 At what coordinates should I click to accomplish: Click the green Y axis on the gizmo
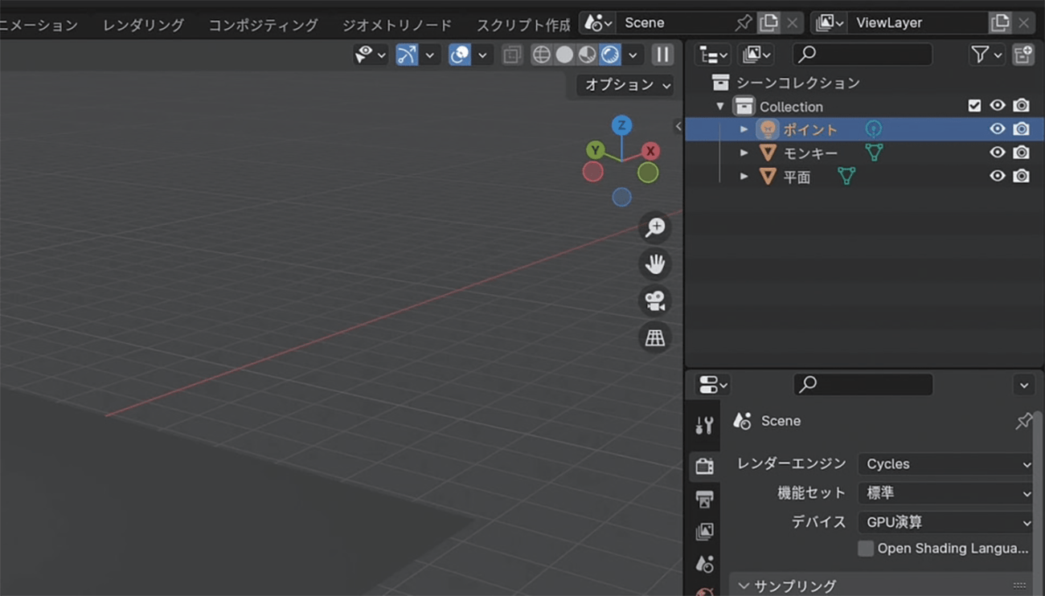pos(595,150)
